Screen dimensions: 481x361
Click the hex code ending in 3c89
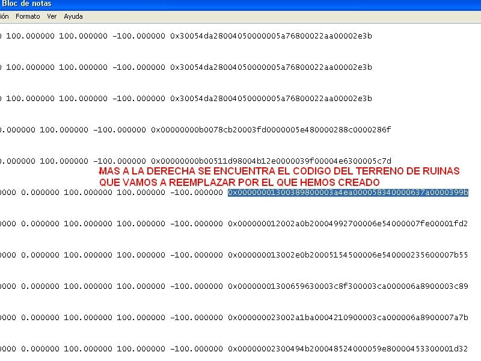pyautogui.click(x=348, y=286)
